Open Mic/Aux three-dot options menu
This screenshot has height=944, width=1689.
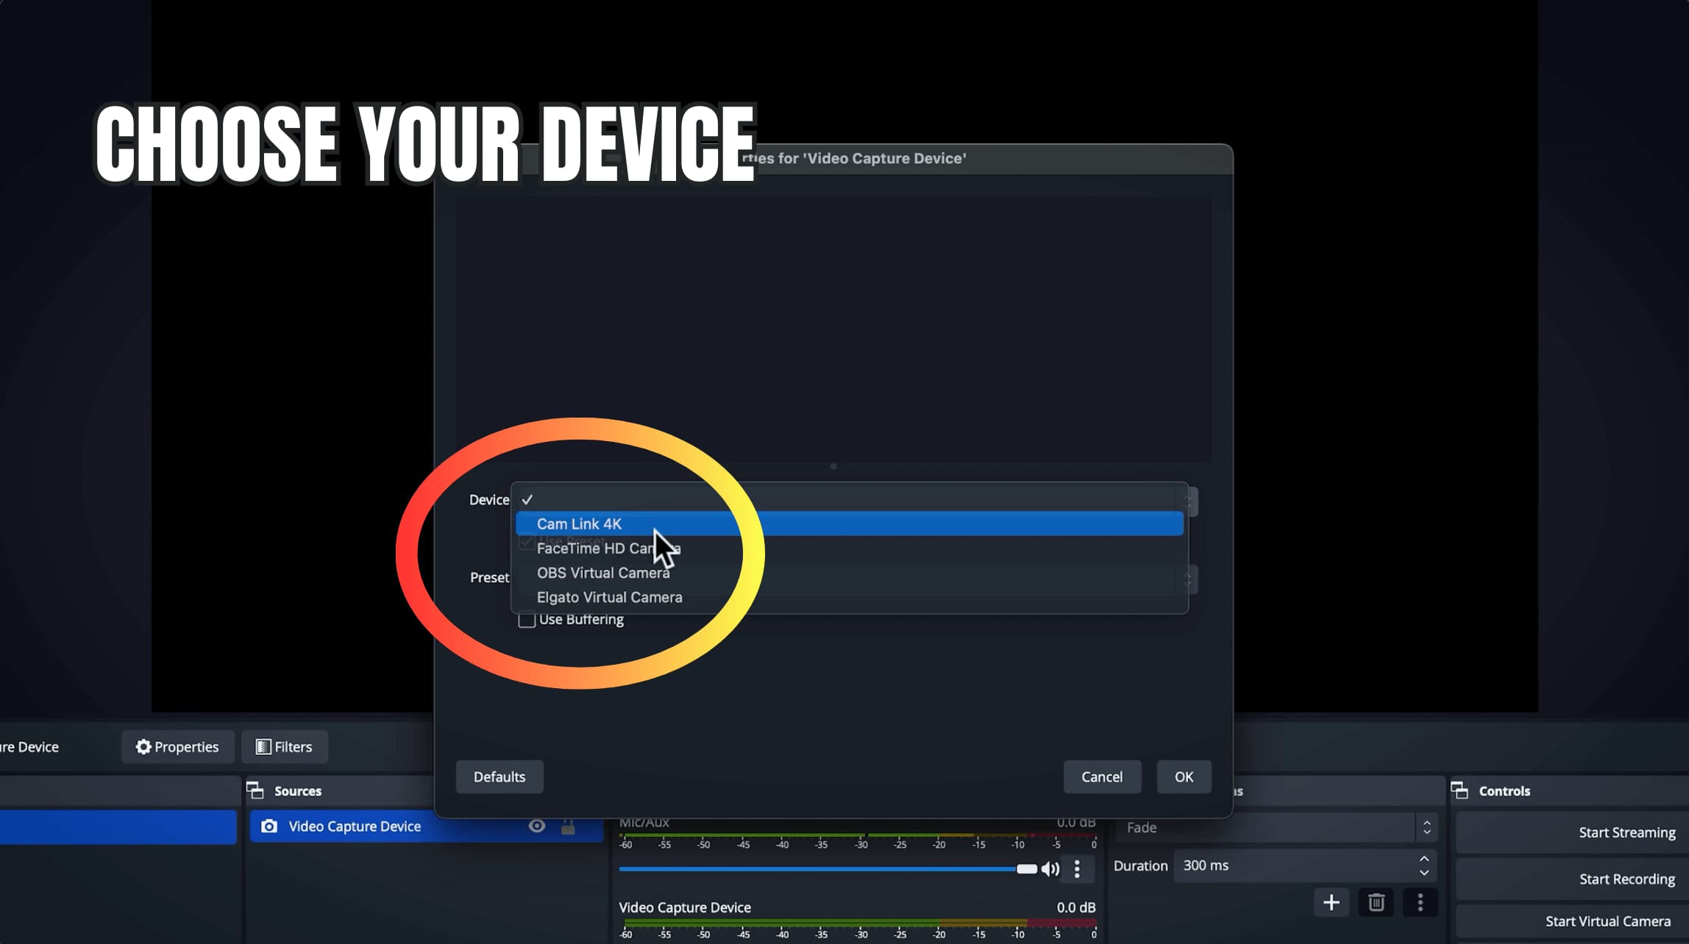[x=1077, y=869]
